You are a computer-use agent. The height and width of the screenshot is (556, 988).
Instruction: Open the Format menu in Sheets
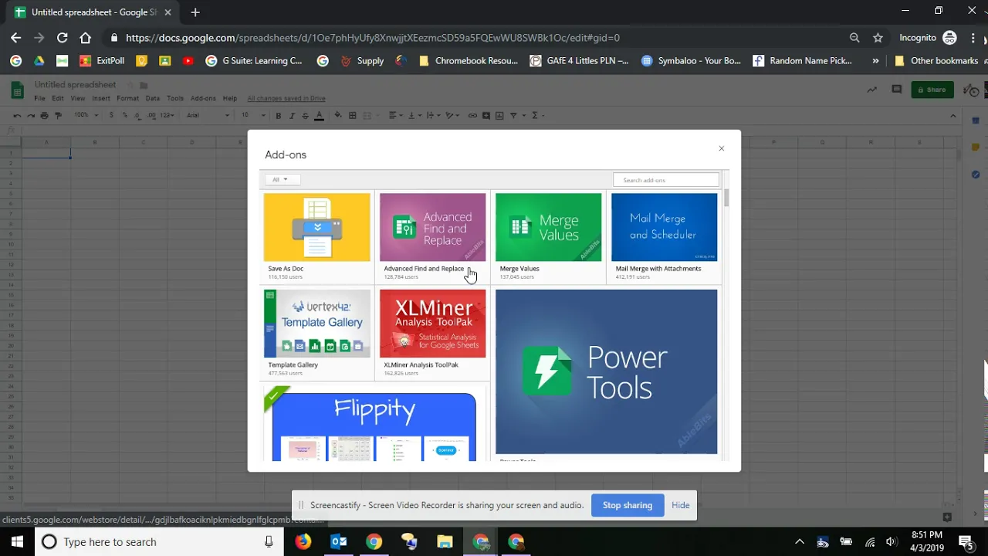click(127, 98)
